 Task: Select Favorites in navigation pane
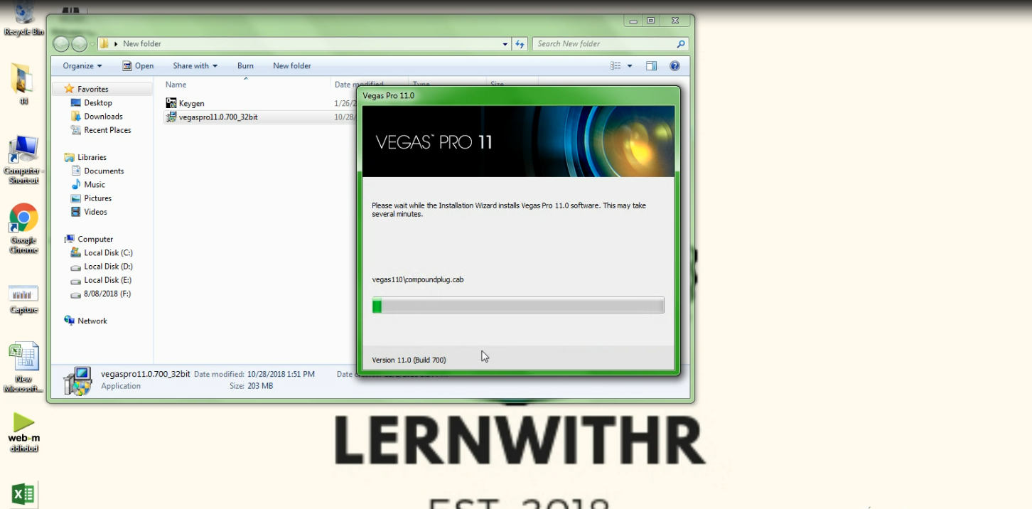click(93, 90)
